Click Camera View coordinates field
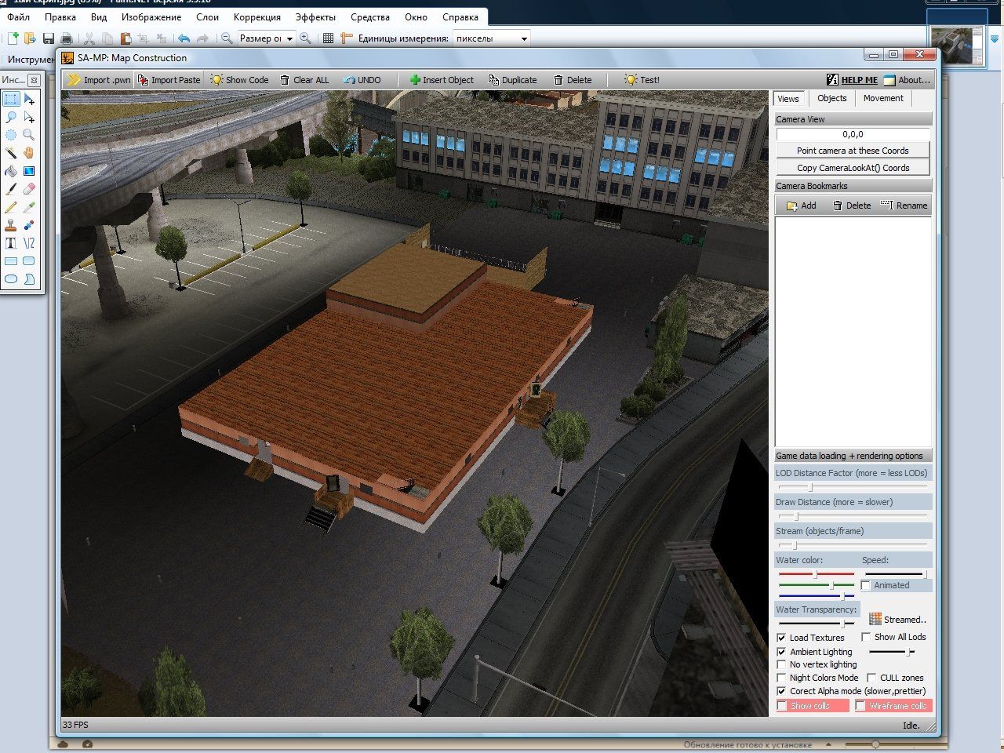The image size is (1004, 753). pos(853,134)
